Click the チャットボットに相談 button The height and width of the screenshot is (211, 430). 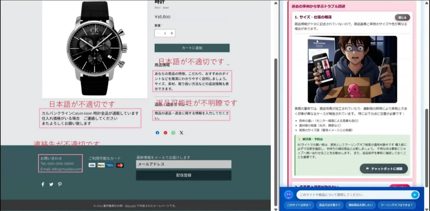[x=384, y=169]
